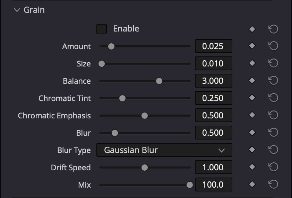Add keyframe for the Blur parameter

pyautogui.click(x=252, y=133)
